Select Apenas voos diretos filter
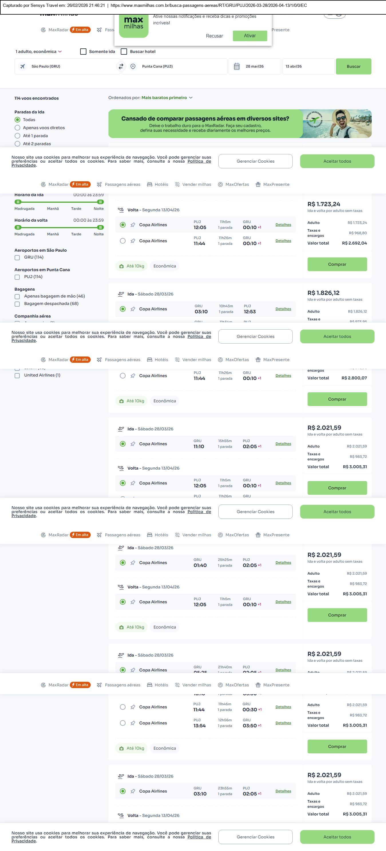This screenshot has width=386, height=851. tap(17, 128)
